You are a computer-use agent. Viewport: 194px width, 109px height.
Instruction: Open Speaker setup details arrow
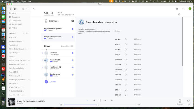click(x=73, y=75)
